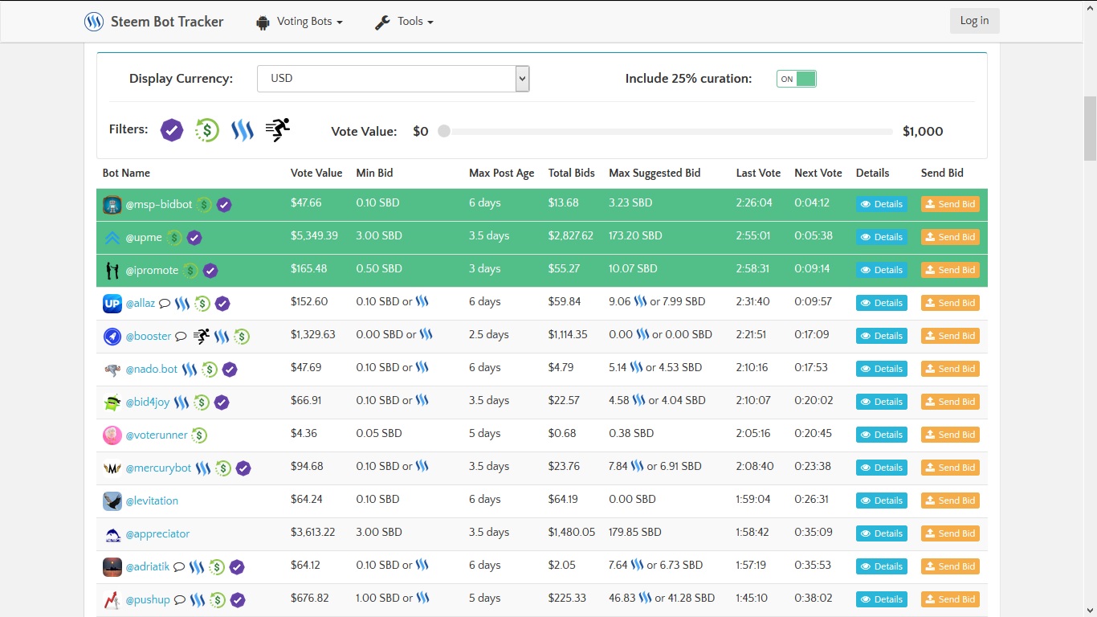Click the comment bubble icon next to @allaz

pyautogui.click(x=165, y=304)
